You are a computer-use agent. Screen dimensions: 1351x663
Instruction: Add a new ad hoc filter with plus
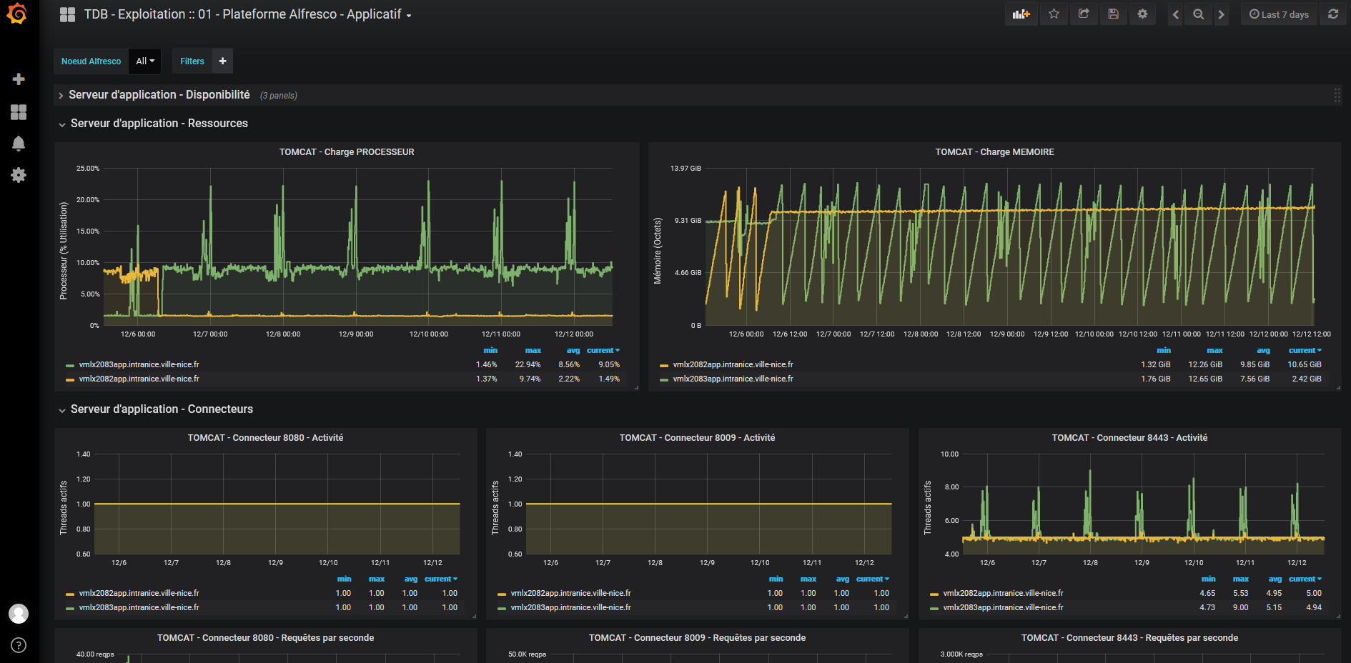click(x=222, y=61)
